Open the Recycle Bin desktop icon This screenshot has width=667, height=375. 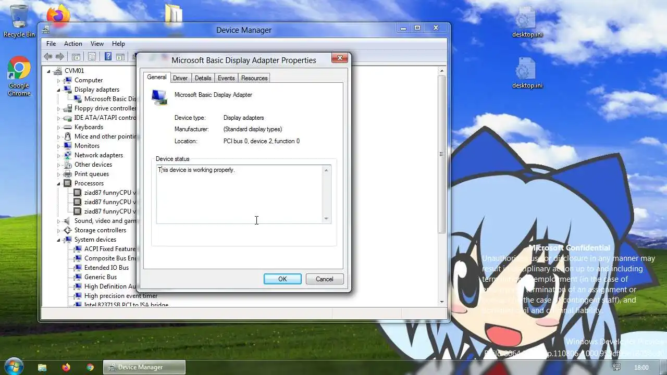pos(19,21)
